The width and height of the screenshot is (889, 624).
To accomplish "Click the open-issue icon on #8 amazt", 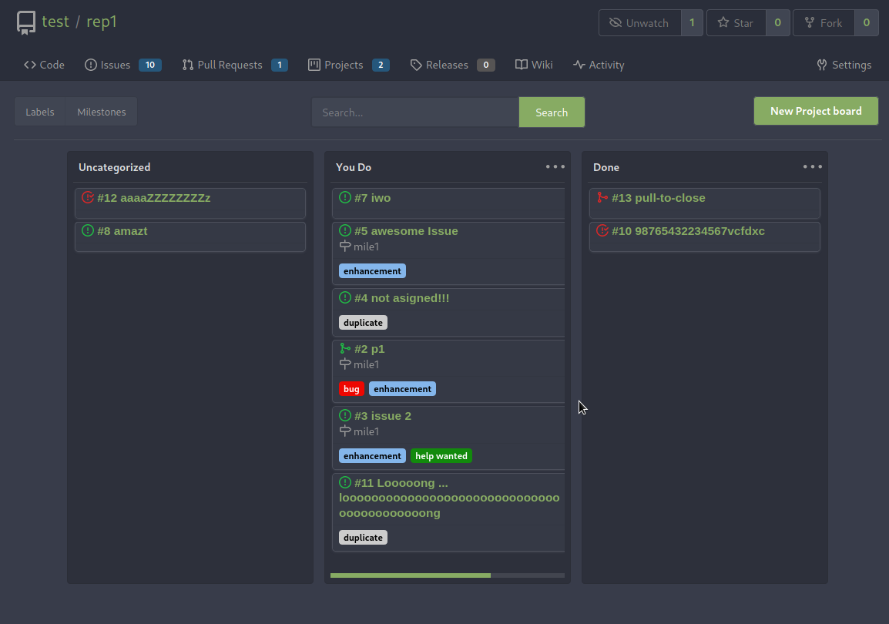I will pyautogui.click(x=87, y=230).
